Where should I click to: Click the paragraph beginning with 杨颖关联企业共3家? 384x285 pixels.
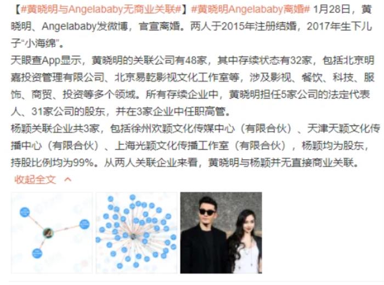click(195, 146)
